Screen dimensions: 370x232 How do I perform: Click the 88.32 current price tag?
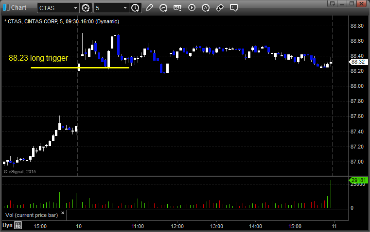pyautogui.click(x=358, y=62)
